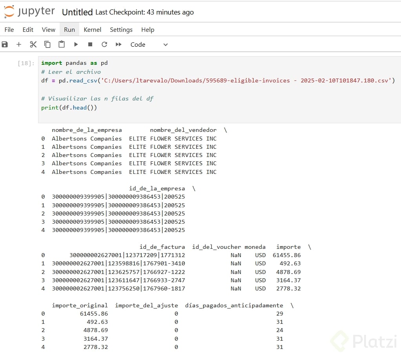Open the Run menu

point(69,30)
